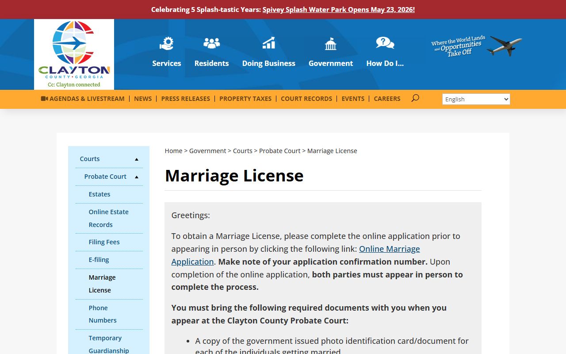Image resolution: width=566 pixels, height=354 pixels.
Task: Follow the Online Marriage Application link
Action: click(296, 255)
